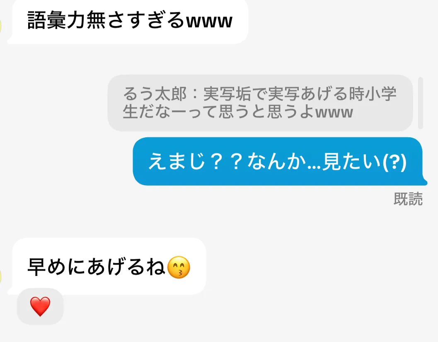Image resolution: width=438 pixels, height=342 pixels.
Task: Tap the 既読 read indicator
Action: pyautogui.click(x=408, y=199)
